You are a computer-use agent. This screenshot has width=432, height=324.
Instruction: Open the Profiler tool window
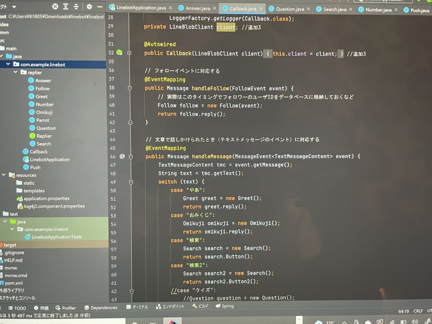[x=66, y=308]
